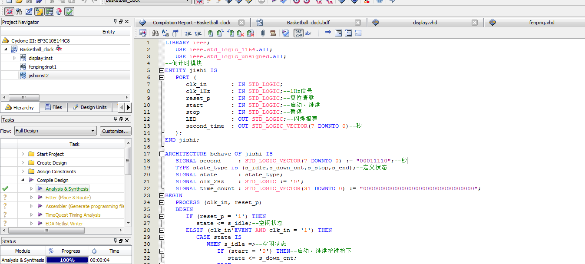This screenshot has width=585, height=264.
Task: Click the Customize... button
Action: pos(115,131)
